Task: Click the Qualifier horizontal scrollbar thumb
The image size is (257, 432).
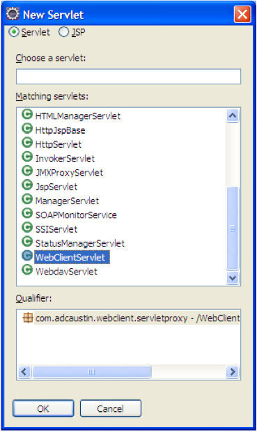Action: click(91, 372)
